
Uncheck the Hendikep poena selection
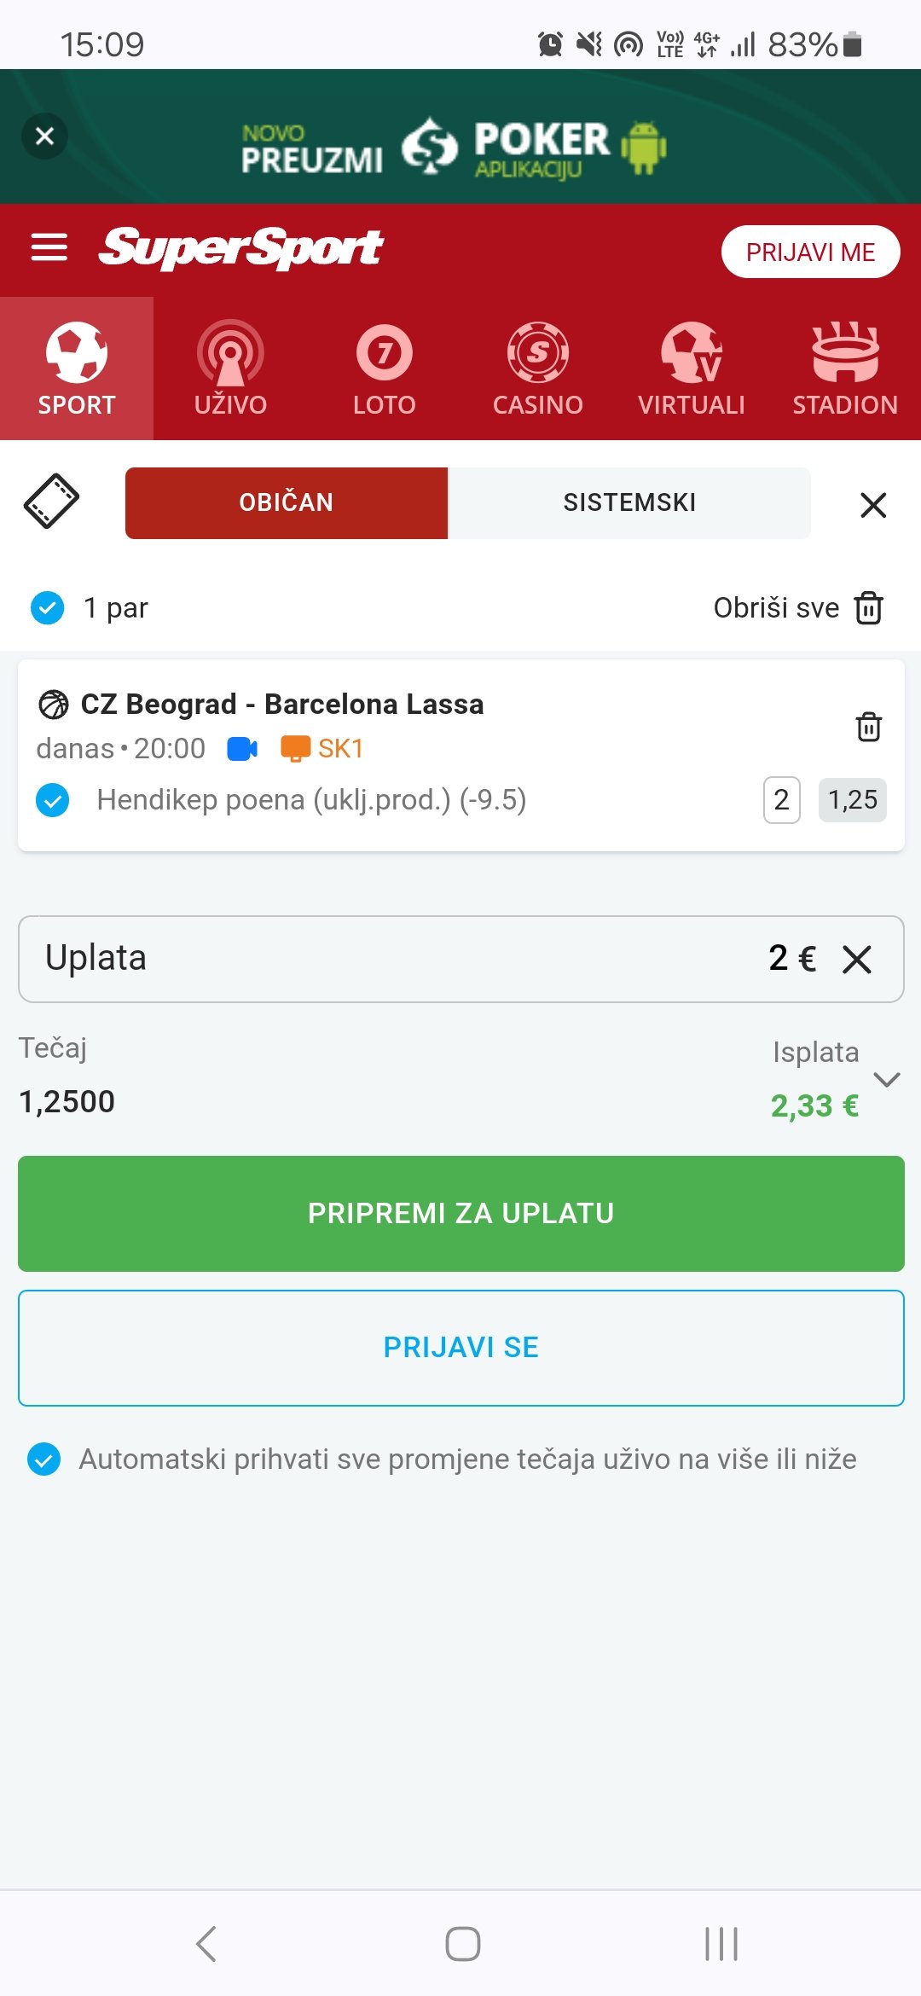pos(53,800)
